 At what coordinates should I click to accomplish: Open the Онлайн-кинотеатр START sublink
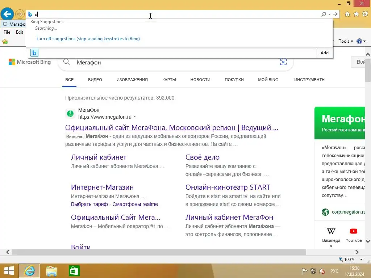[x=228, y=187]
